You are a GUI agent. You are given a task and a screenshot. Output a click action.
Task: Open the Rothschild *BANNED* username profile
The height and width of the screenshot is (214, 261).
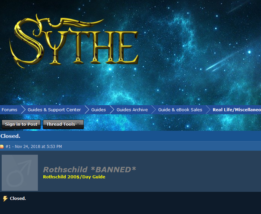(x=90, y=170)
